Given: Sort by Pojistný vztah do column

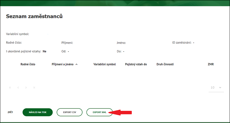Looking at the screenshot, I should coord(136,65).
